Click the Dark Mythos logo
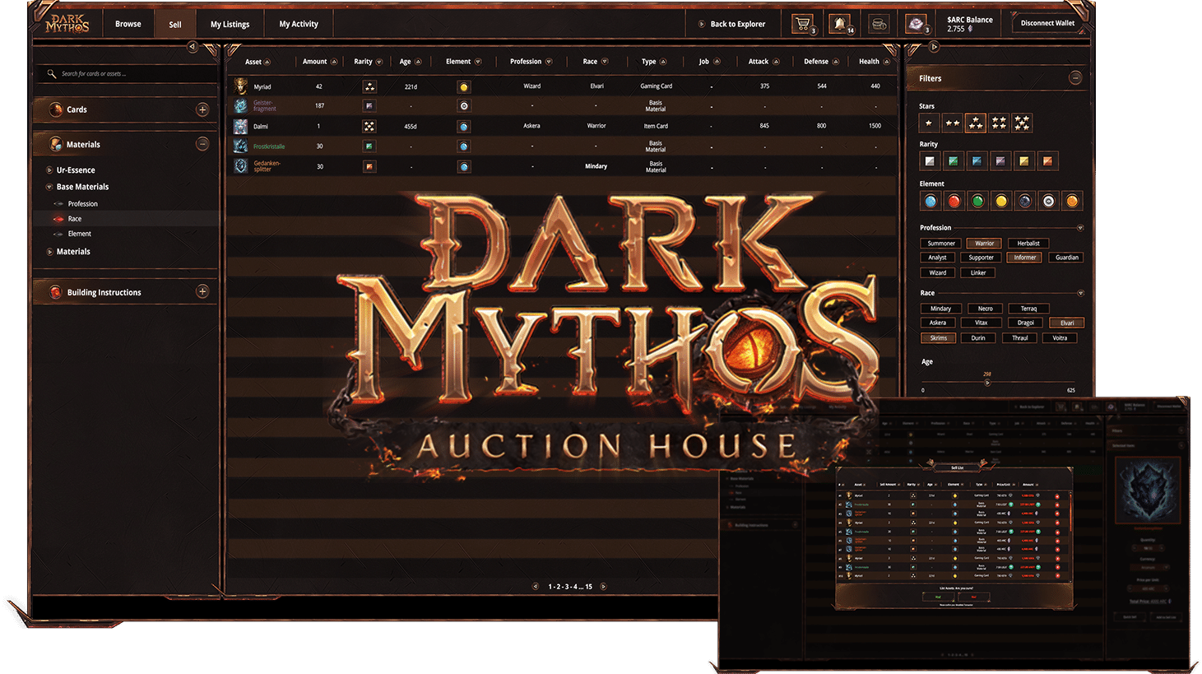 67,24
